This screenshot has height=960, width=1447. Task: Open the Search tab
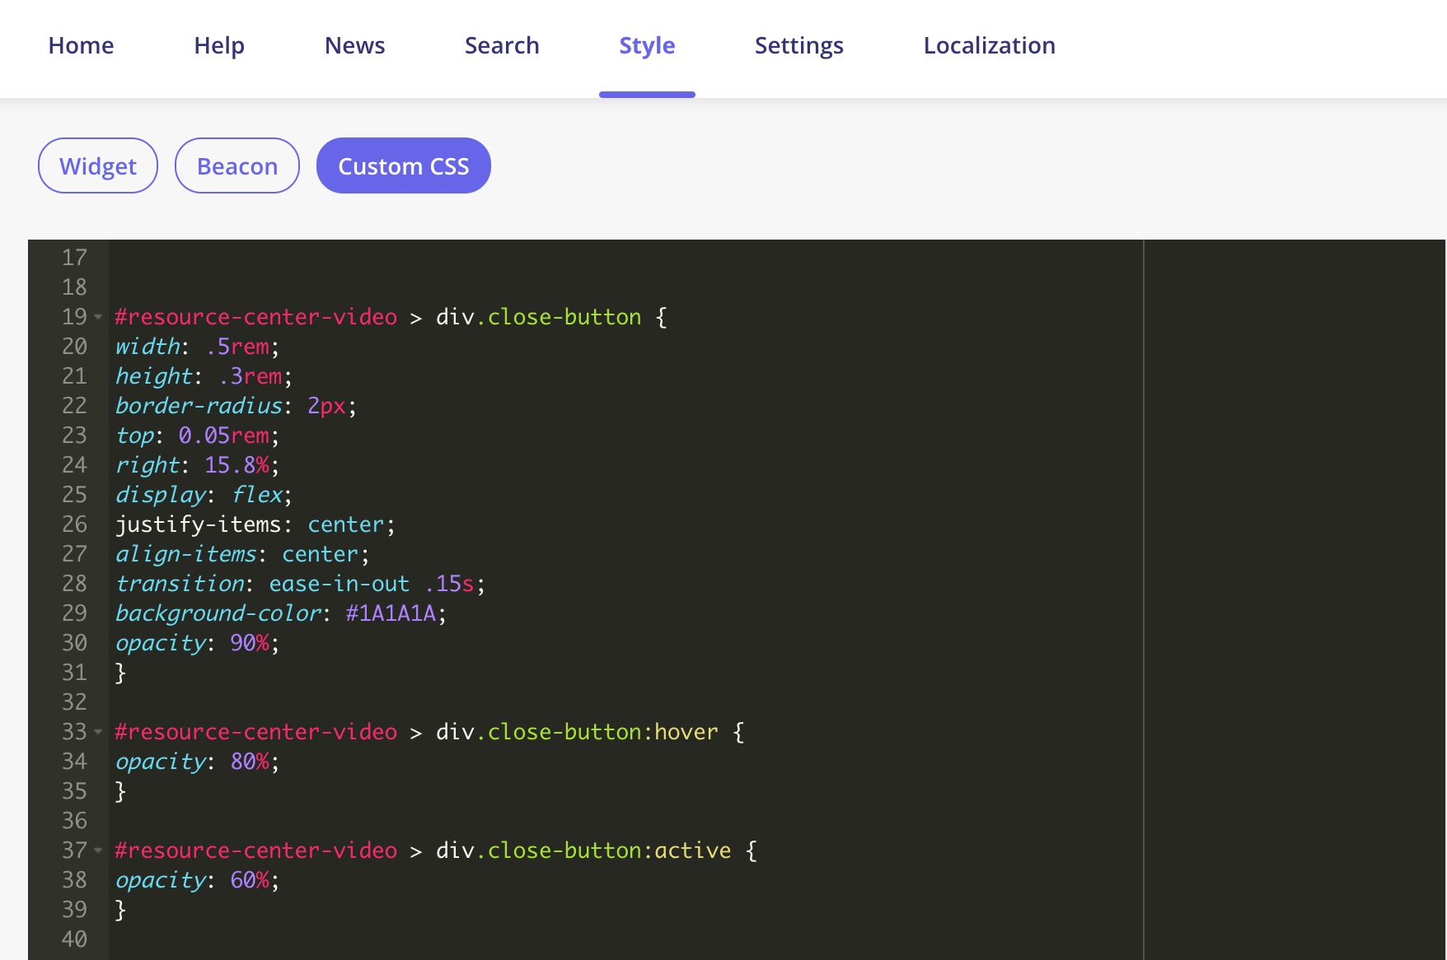tap(502, 45)
